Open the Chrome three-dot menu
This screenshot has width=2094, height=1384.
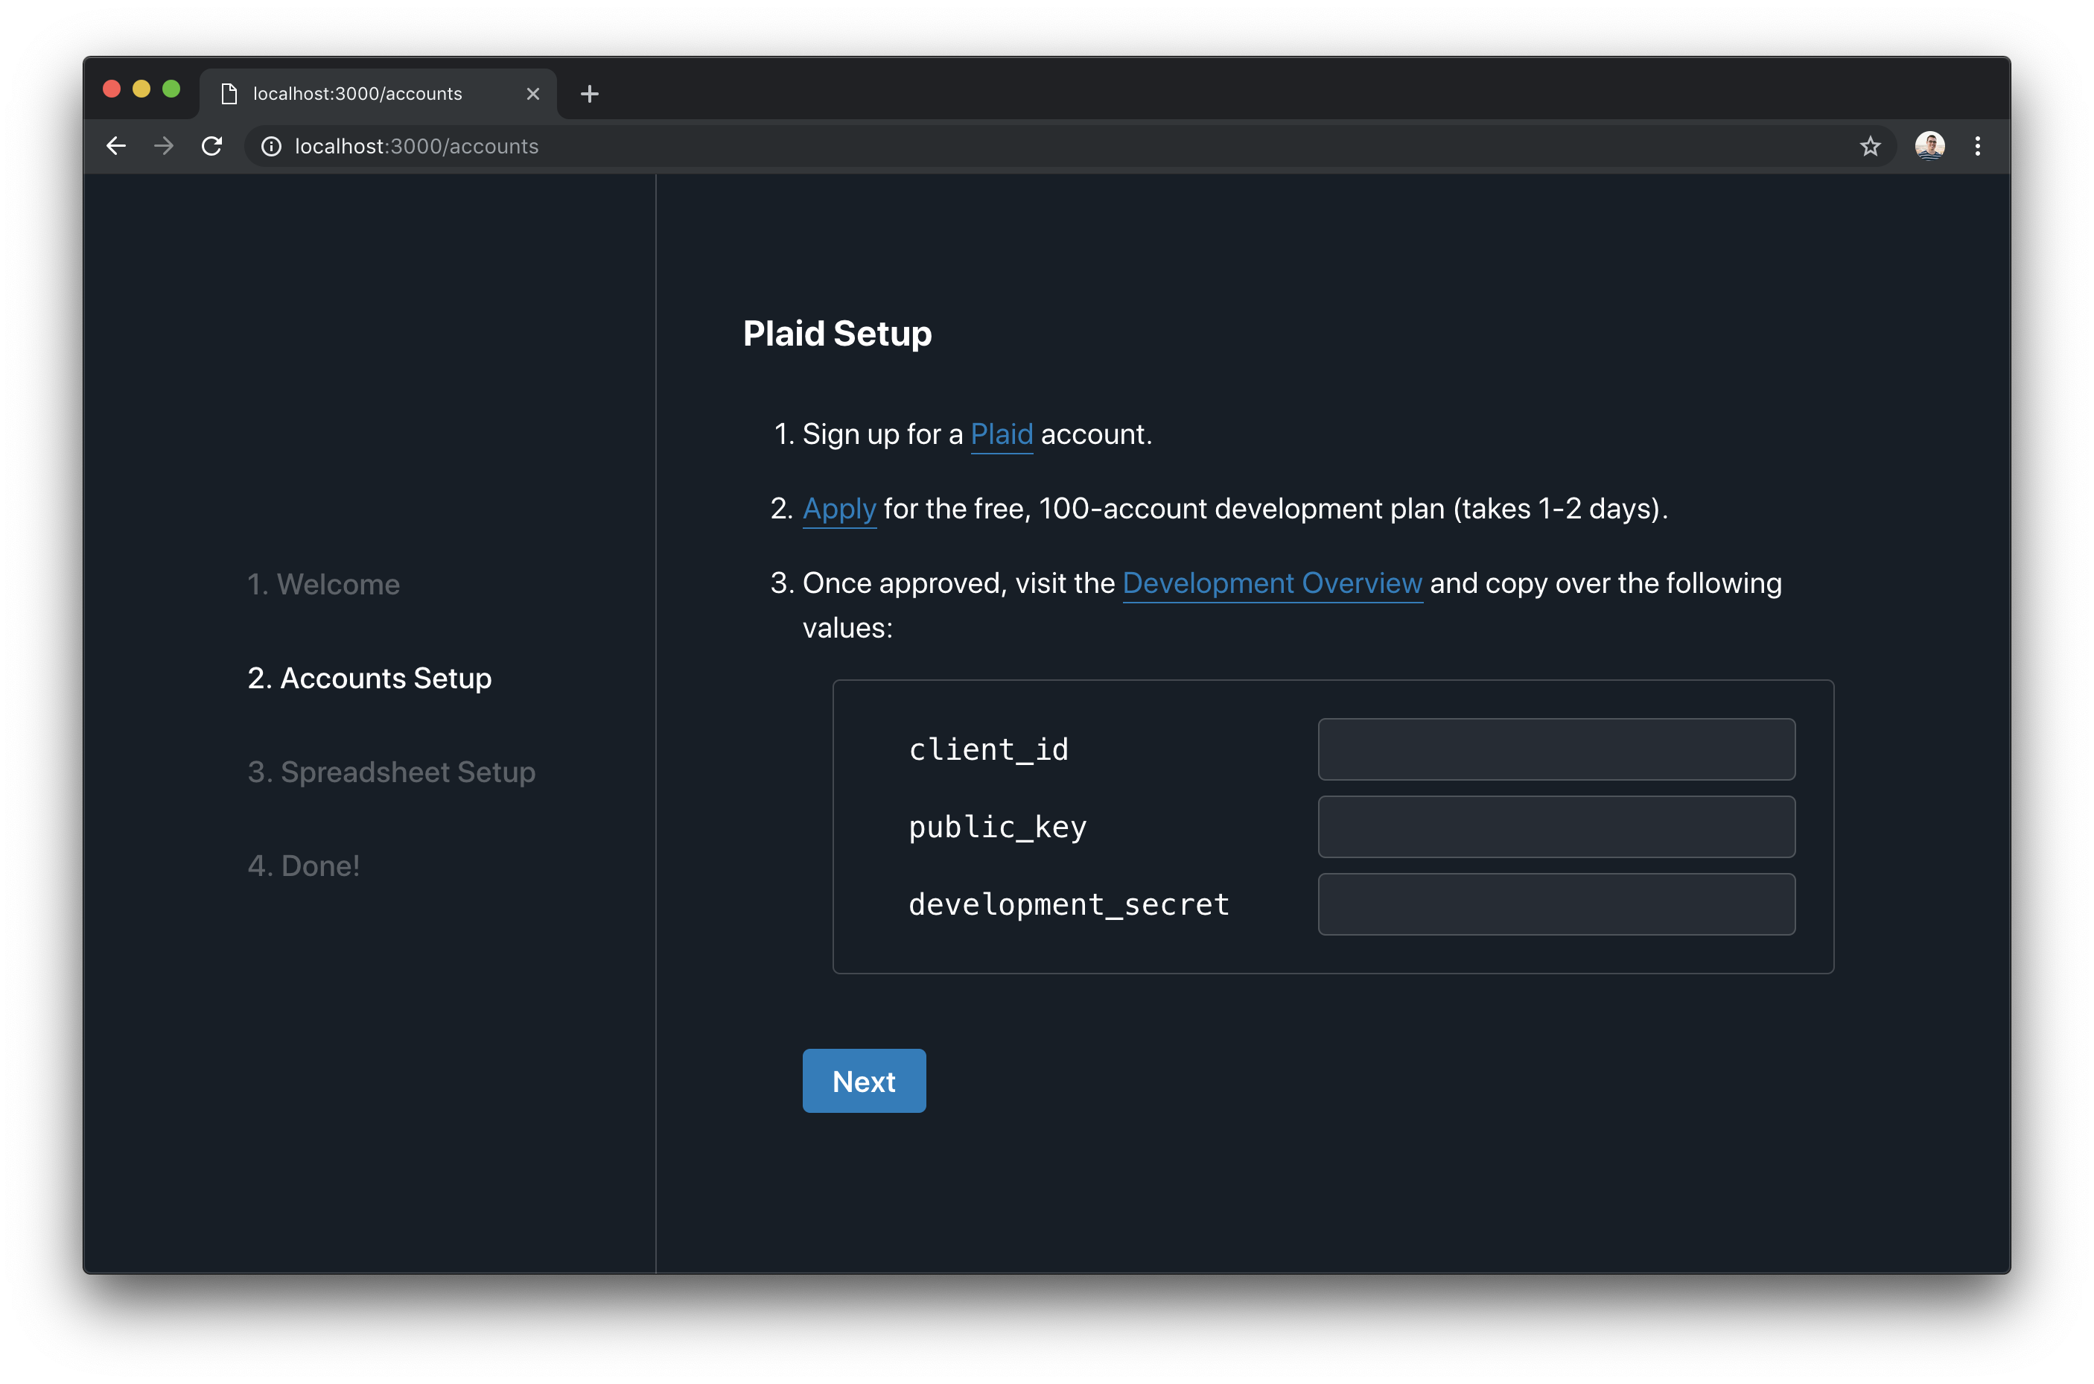coord(1978,147)
